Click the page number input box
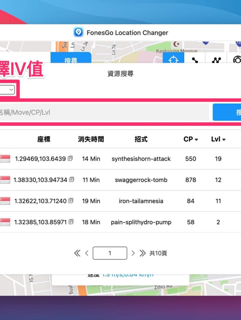The image size is (241, 320). pos(110,253)
